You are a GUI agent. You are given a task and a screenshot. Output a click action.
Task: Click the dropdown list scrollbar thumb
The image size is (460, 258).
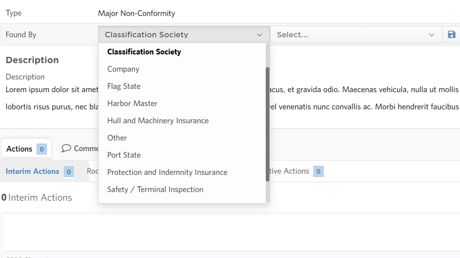pyautogui.click(x=268, y=123)
